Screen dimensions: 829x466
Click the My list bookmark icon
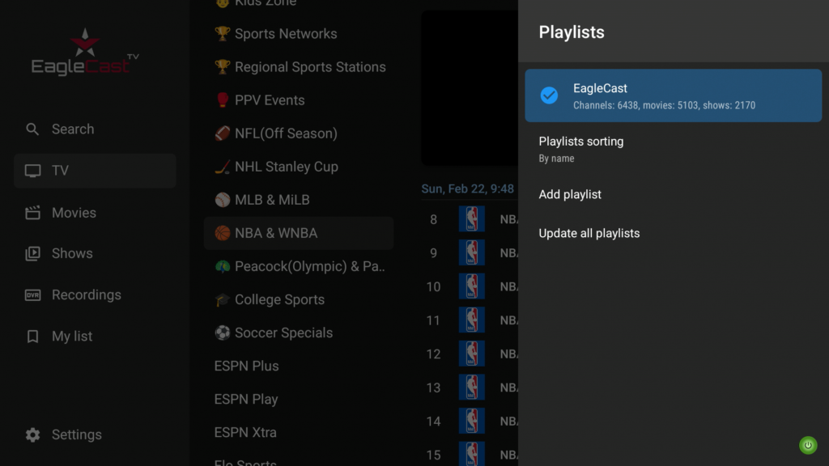pos(32,337)
